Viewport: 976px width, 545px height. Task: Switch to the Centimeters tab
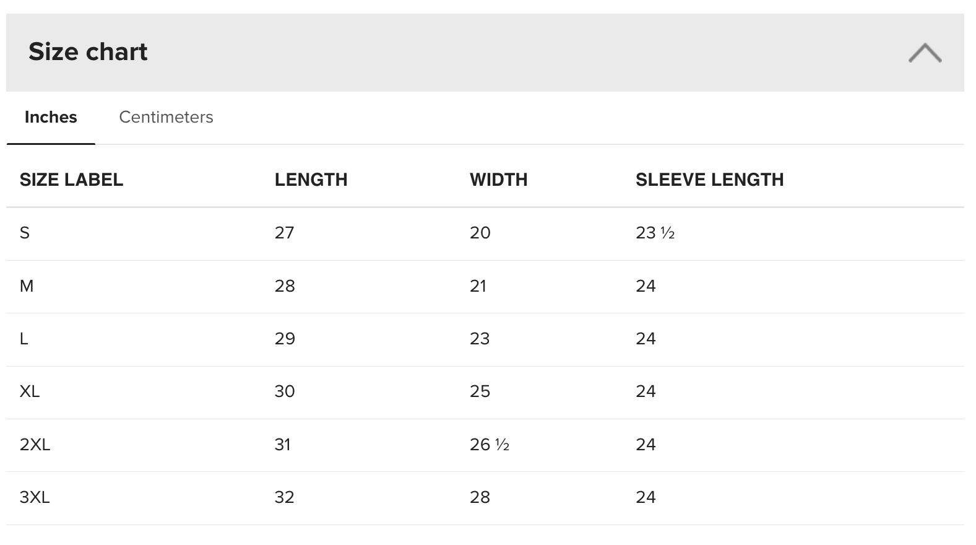pyautogui.click(x=166, y=117)
